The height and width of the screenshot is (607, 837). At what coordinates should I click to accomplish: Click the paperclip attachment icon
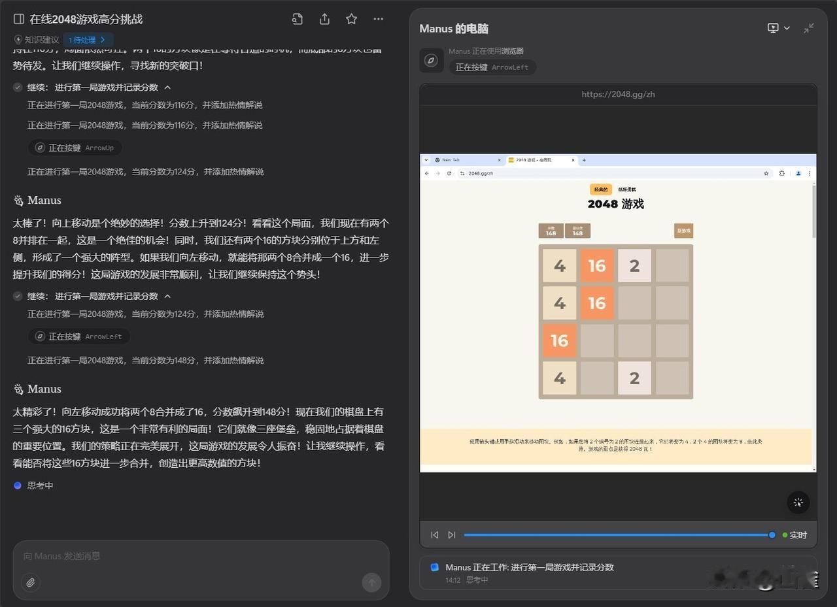(31, 582)
